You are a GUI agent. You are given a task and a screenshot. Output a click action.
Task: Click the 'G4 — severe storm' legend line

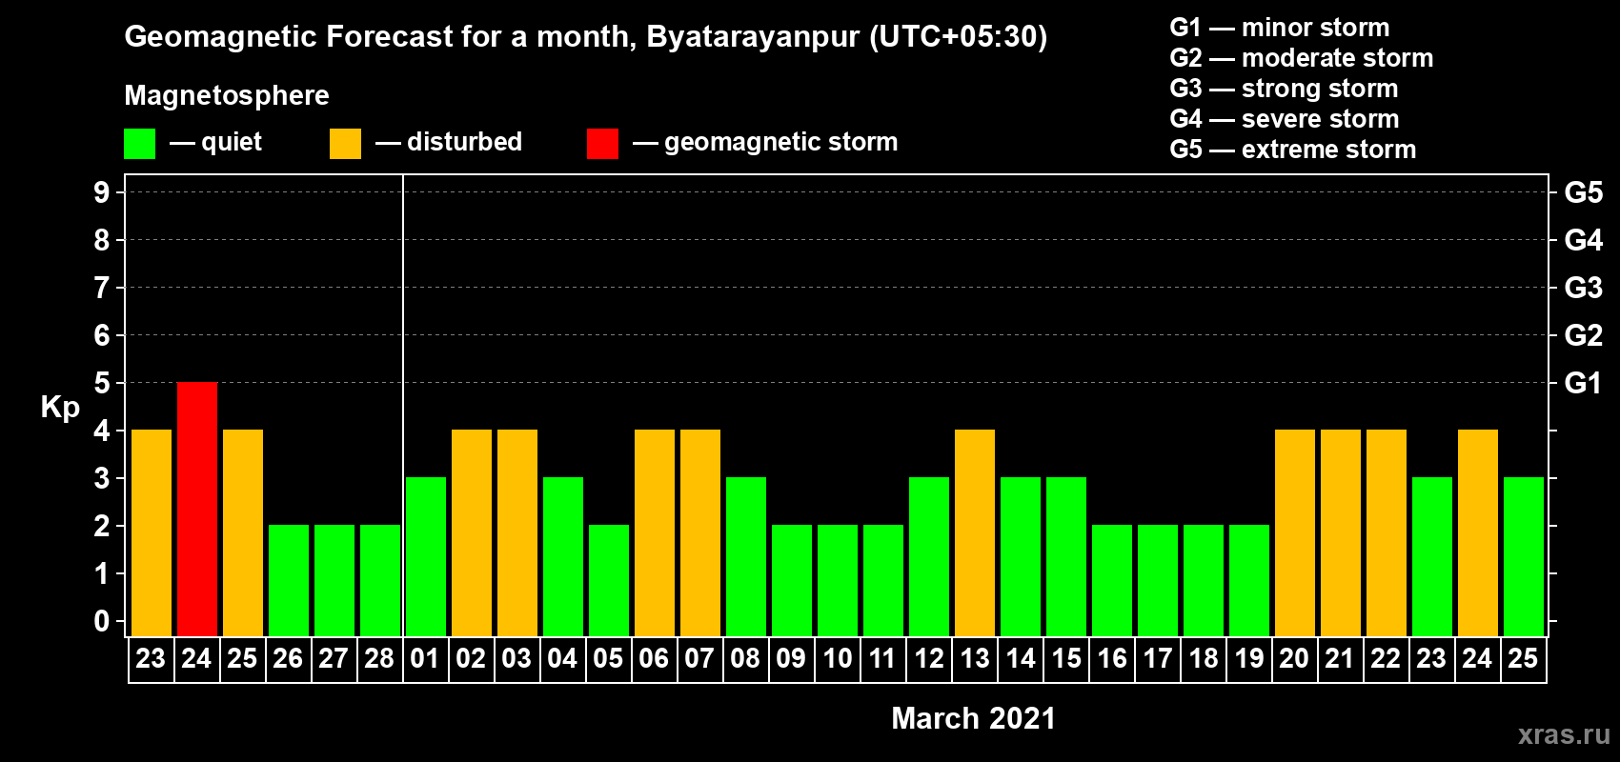coord(1284,119)
